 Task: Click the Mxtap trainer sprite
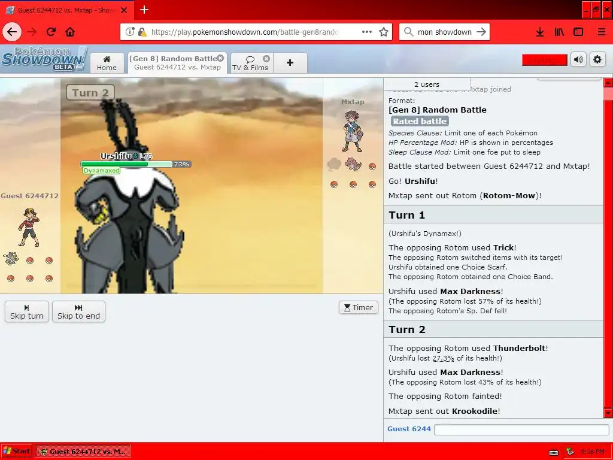point(353,131)
